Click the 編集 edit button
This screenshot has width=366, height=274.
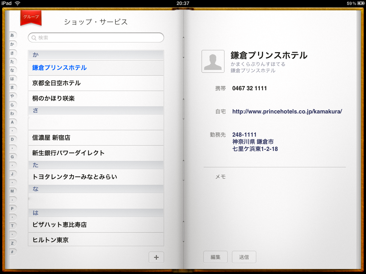(x=215, y=257)
